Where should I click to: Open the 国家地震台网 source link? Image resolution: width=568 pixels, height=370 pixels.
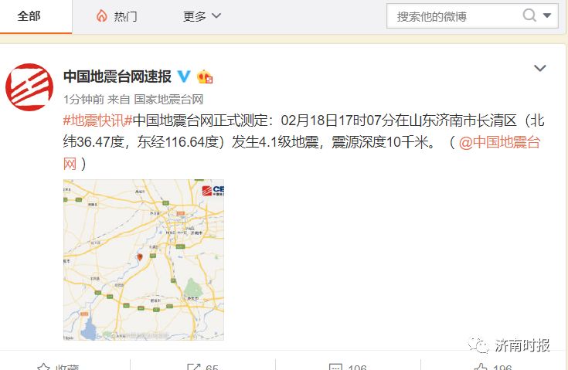tap(168, 99)
